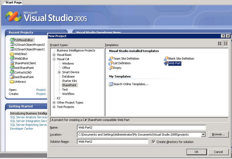Select Empty template icon
Viewport: 232px width, 159px height.
point(111,68)
